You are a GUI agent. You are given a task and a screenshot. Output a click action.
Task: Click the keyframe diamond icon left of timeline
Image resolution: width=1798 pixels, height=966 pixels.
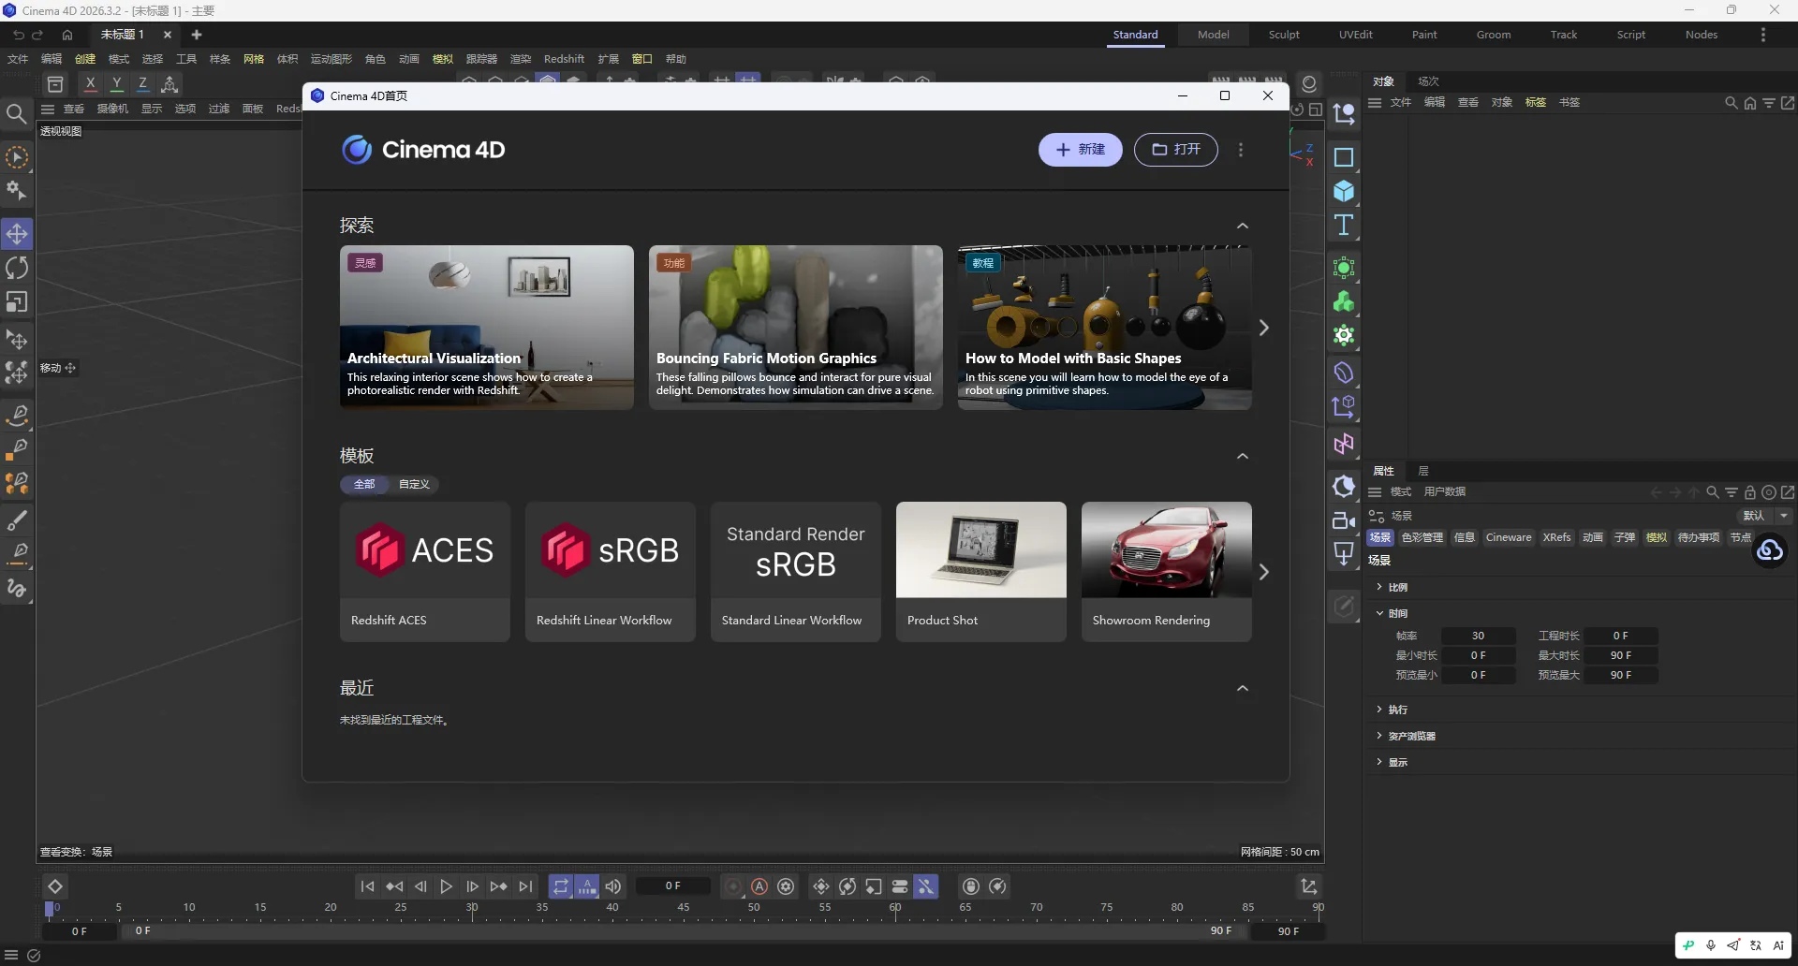pos(55,886)
